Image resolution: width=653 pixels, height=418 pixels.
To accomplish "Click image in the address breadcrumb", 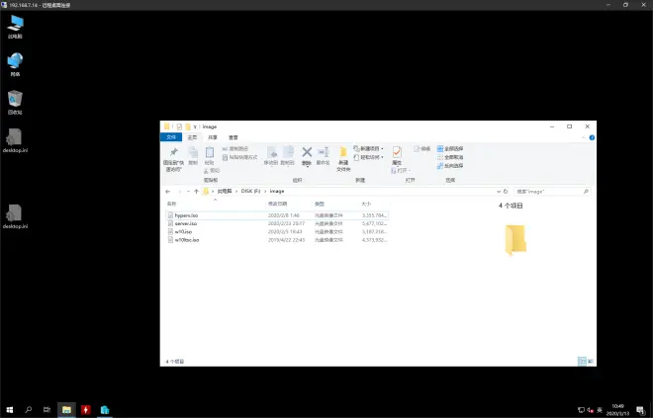I will (277, 192).
